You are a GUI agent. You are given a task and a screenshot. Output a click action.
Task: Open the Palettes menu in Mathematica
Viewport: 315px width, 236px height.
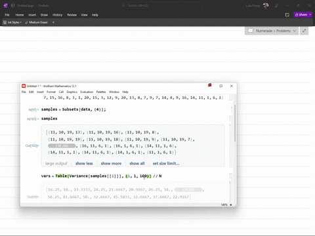coord(101,92)
